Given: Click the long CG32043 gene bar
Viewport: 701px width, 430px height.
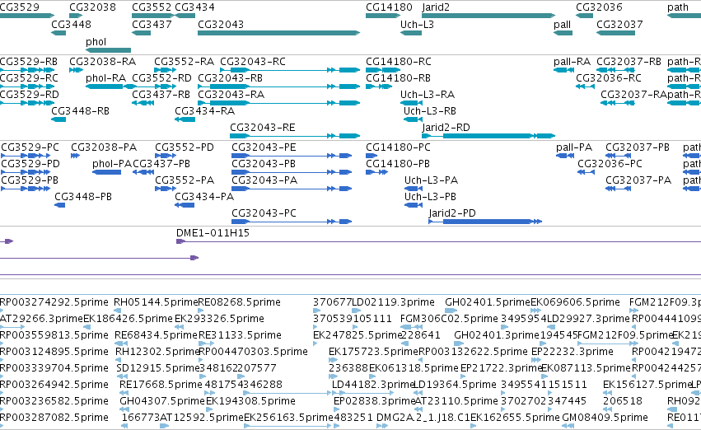Looking at the screenshot, I should (278, 33).
